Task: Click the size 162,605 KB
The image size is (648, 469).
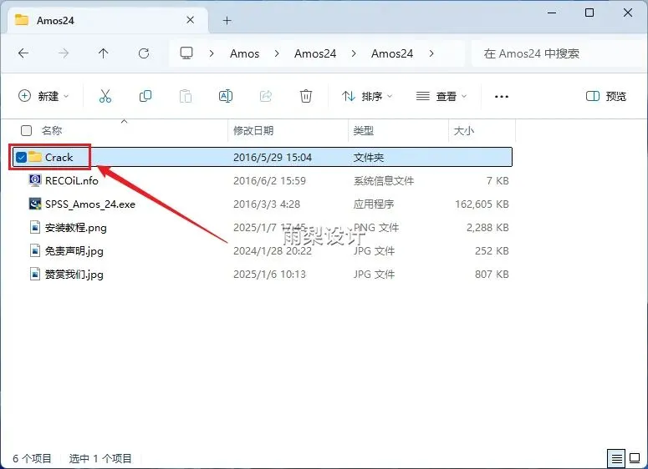Action: pos(482,204)
